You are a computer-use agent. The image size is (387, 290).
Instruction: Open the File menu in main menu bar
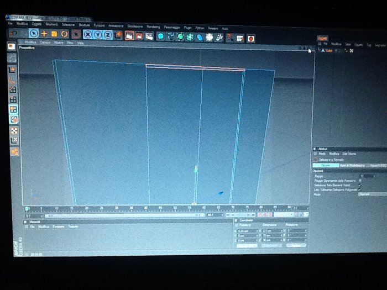(10, 23)
